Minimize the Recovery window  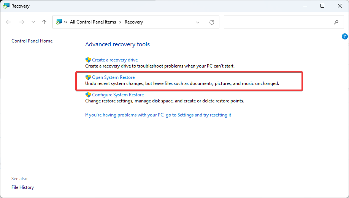coord(305,6)
